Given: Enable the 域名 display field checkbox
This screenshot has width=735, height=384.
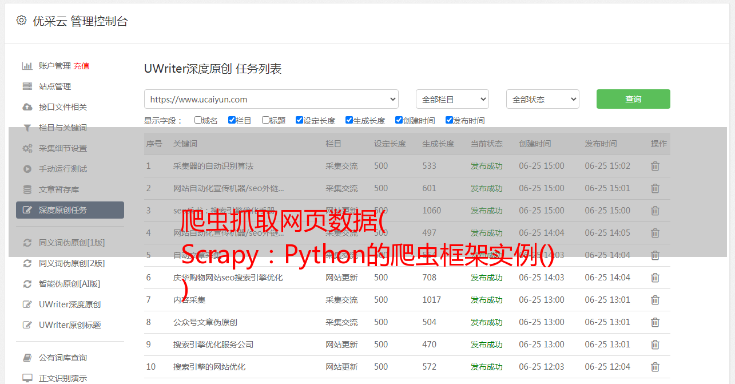Looking at the screenshot, I should tap(198, 120).
